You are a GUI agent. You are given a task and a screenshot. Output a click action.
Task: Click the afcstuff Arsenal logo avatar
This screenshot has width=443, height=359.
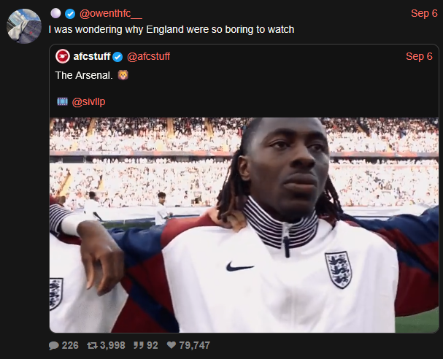coord(63,56)
